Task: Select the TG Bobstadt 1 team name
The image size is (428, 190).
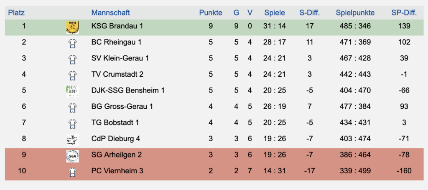Action: [115, 122]
